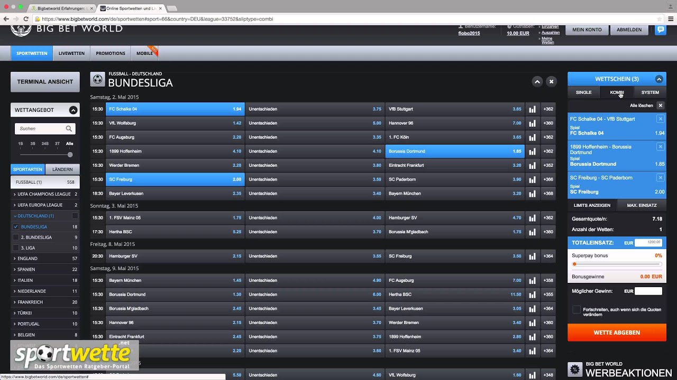Open statistics icon for Hertha BSC vs M'gladbach
Screen dimensions: 677x380
[x=532, y=232]
